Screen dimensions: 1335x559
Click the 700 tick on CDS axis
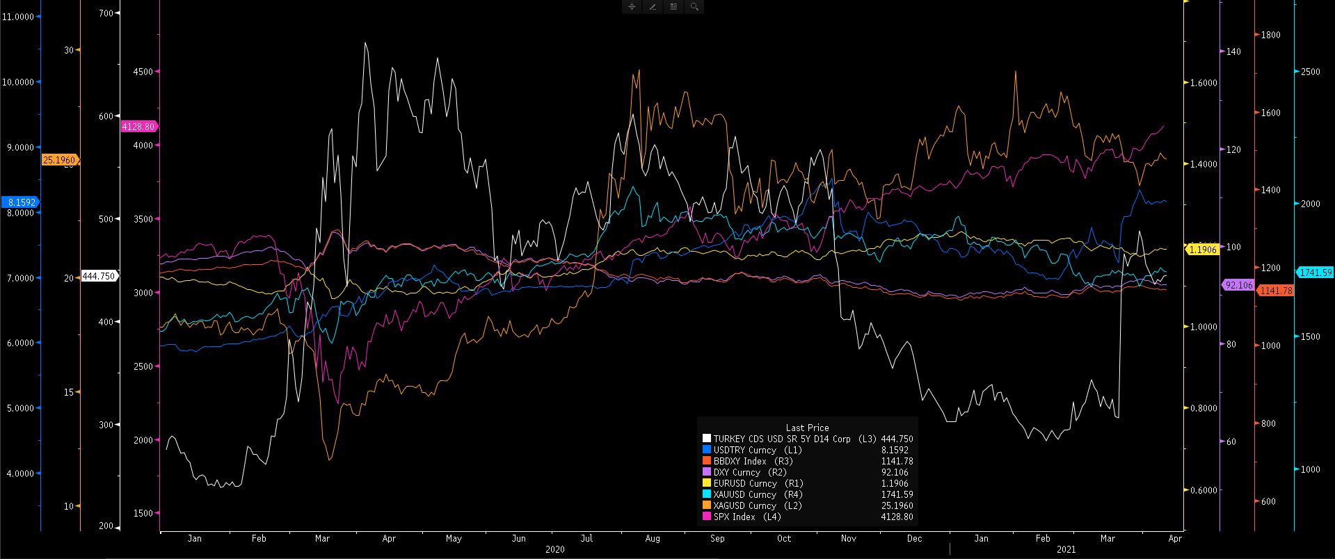(x=106, y=13)
